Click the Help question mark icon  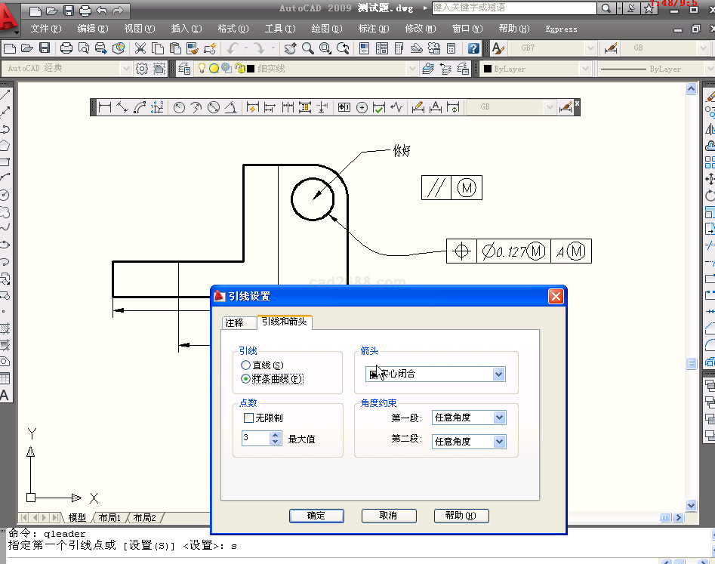473,48
